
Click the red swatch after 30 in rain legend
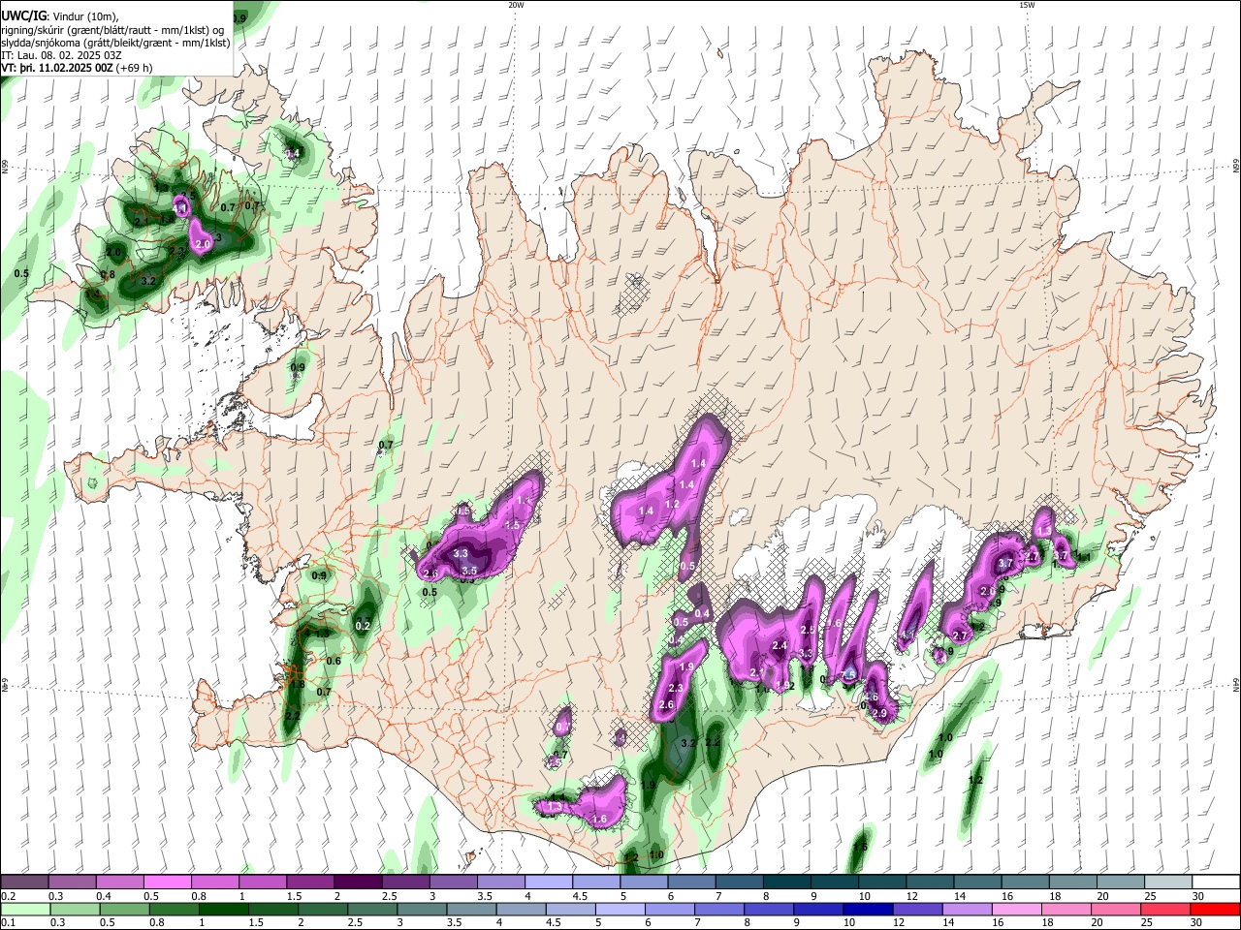coord(1217,909)
